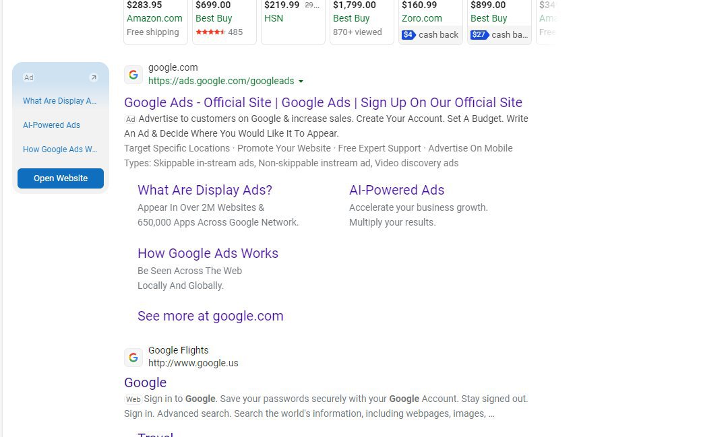Image resolution: width=728 pixels, height=437 pixels.
Task: Click See more at google.com
Action: coord(210,316)
